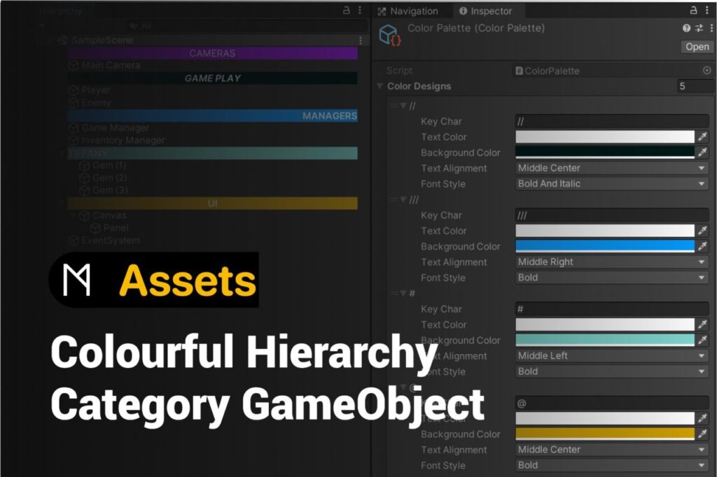Open the object picker for Script field

[x=706, y=71]
